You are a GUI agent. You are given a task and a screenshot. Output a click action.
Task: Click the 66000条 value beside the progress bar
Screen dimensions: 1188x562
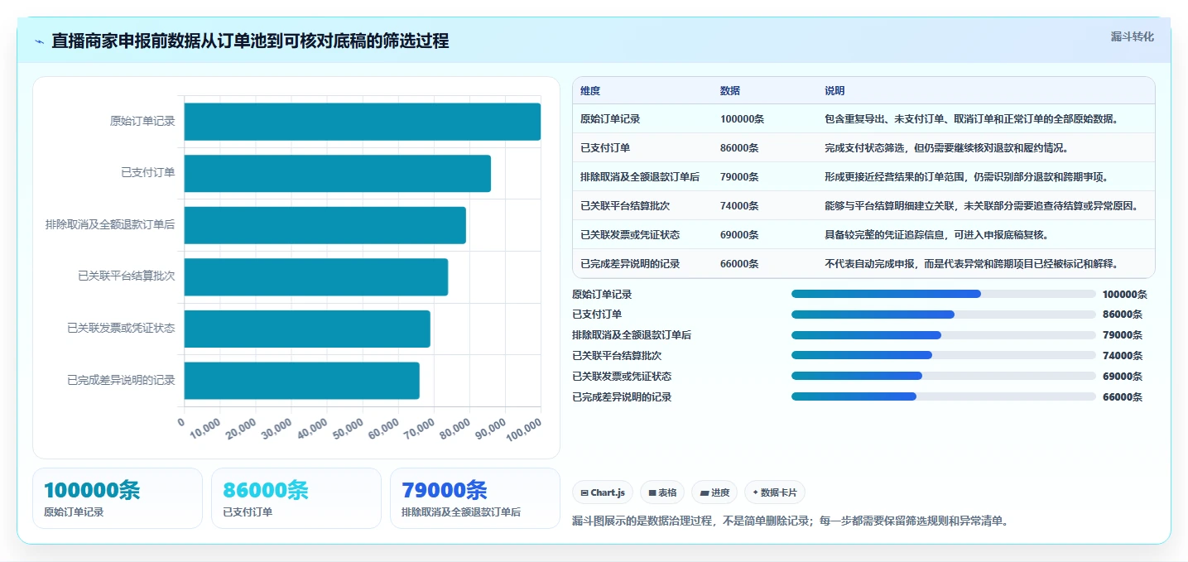point(1123,397)
